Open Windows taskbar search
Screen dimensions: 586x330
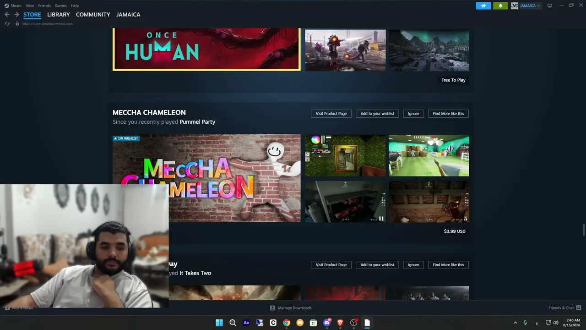[233, 323]
